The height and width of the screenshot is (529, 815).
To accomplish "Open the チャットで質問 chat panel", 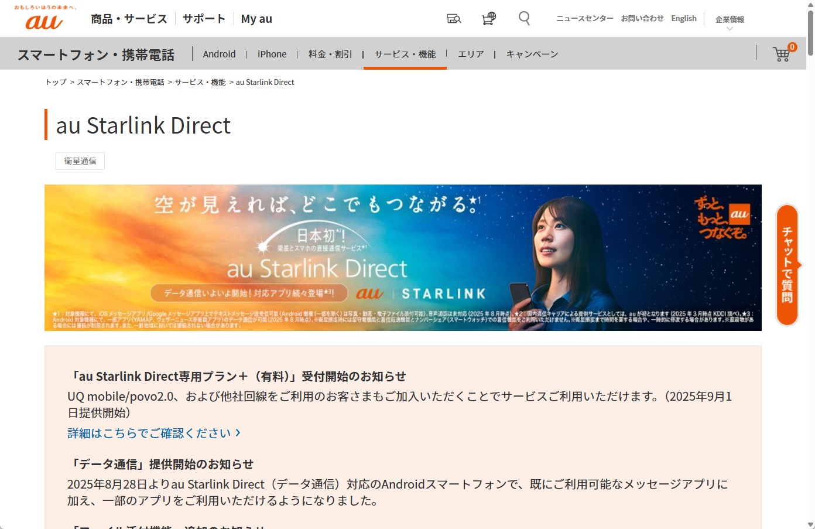I will coord(787,264).
